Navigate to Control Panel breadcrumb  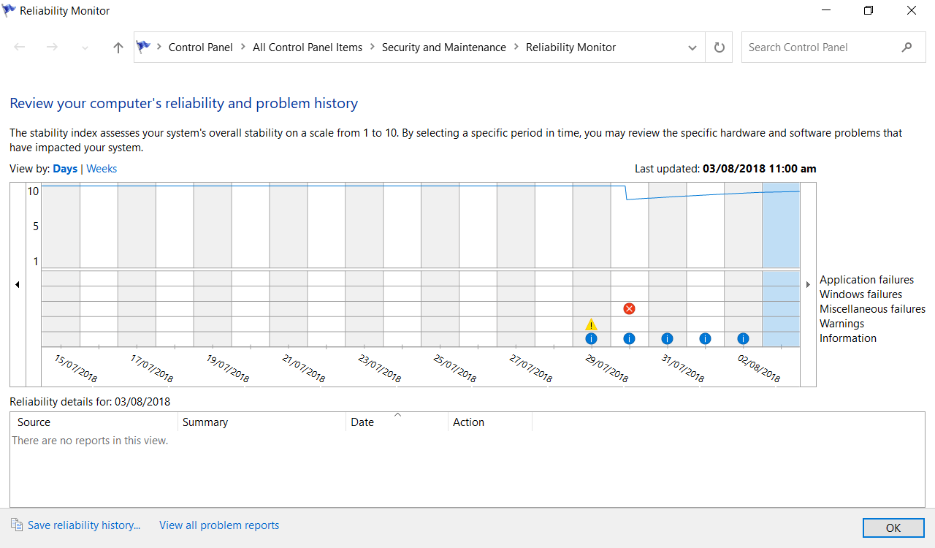coord(201,47)
